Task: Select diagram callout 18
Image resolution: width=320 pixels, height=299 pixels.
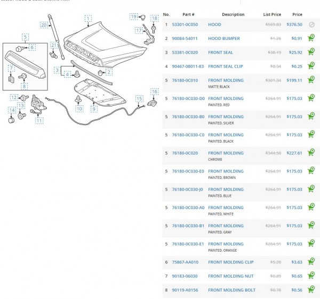Action: [x=155, y=18]
